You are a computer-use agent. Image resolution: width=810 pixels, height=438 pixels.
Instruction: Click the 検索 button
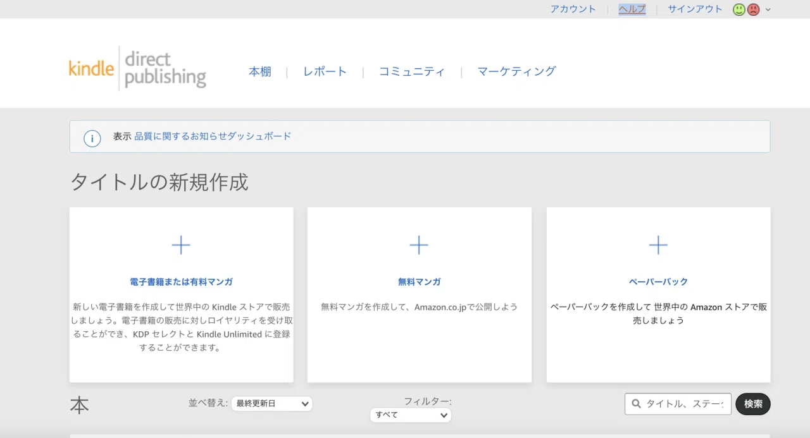[753, 404]
